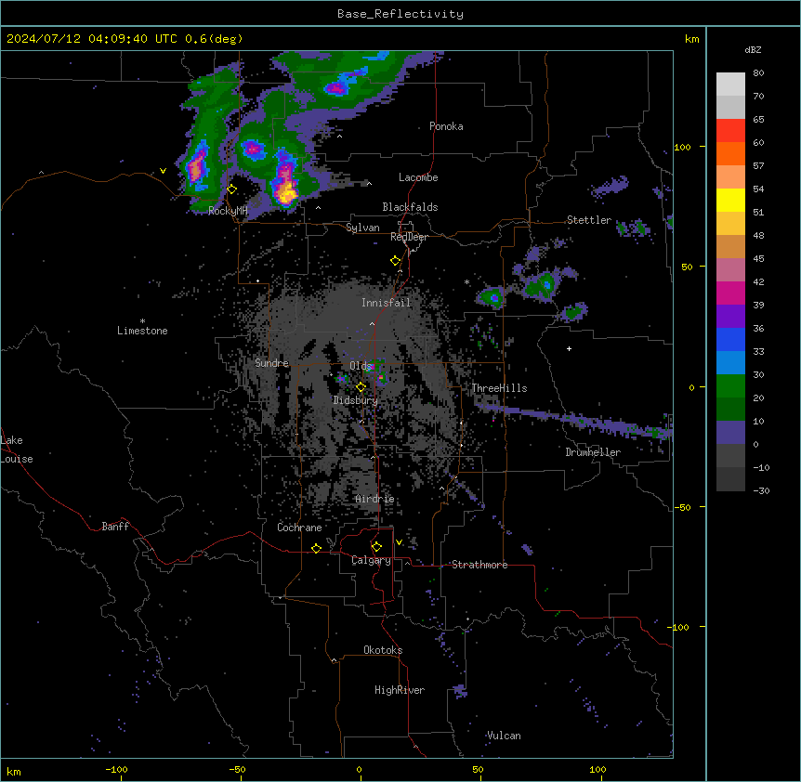Click the Stettler city label

[589, 220]
